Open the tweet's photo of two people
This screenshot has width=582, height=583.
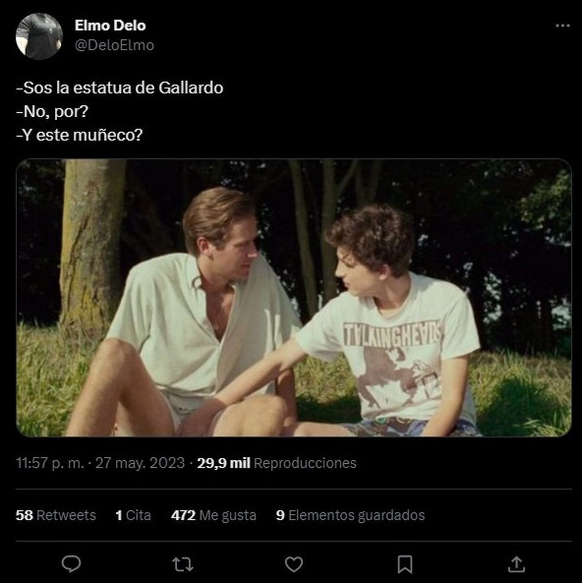pos(293,297)
